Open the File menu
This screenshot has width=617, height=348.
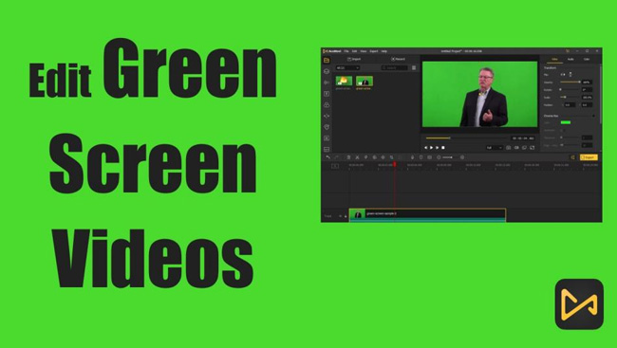coord(346,51)
